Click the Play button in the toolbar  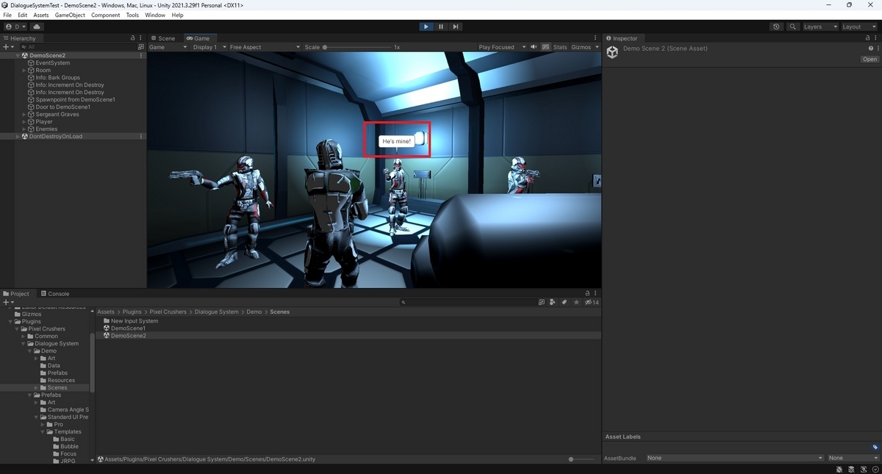(x=426, y=26)
